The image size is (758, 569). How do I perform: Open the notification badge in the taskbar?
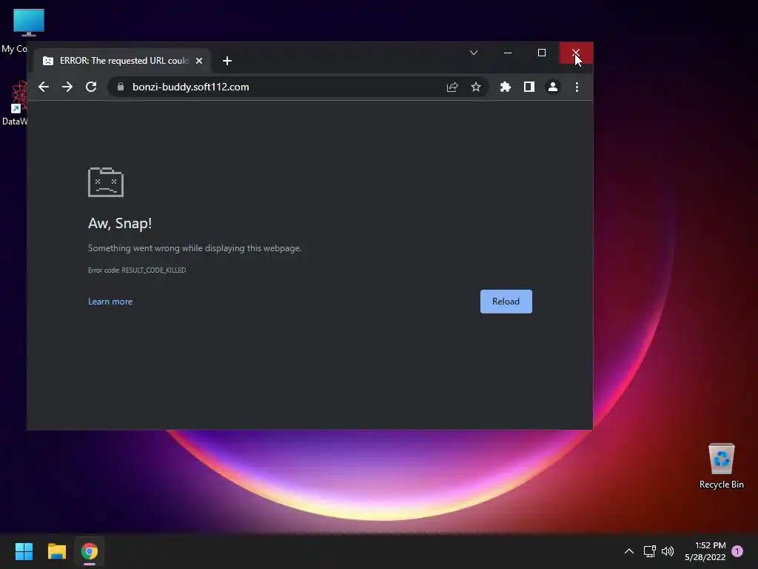[738, 551]
